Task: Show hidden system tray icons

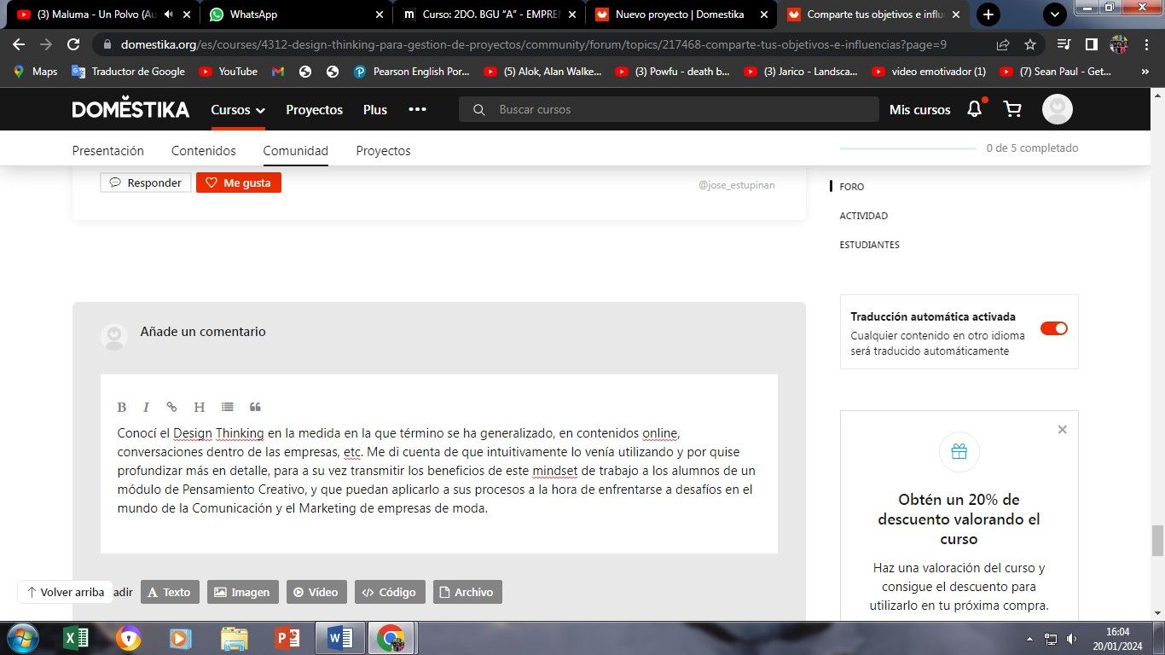Action: (x=1030, y=639)
